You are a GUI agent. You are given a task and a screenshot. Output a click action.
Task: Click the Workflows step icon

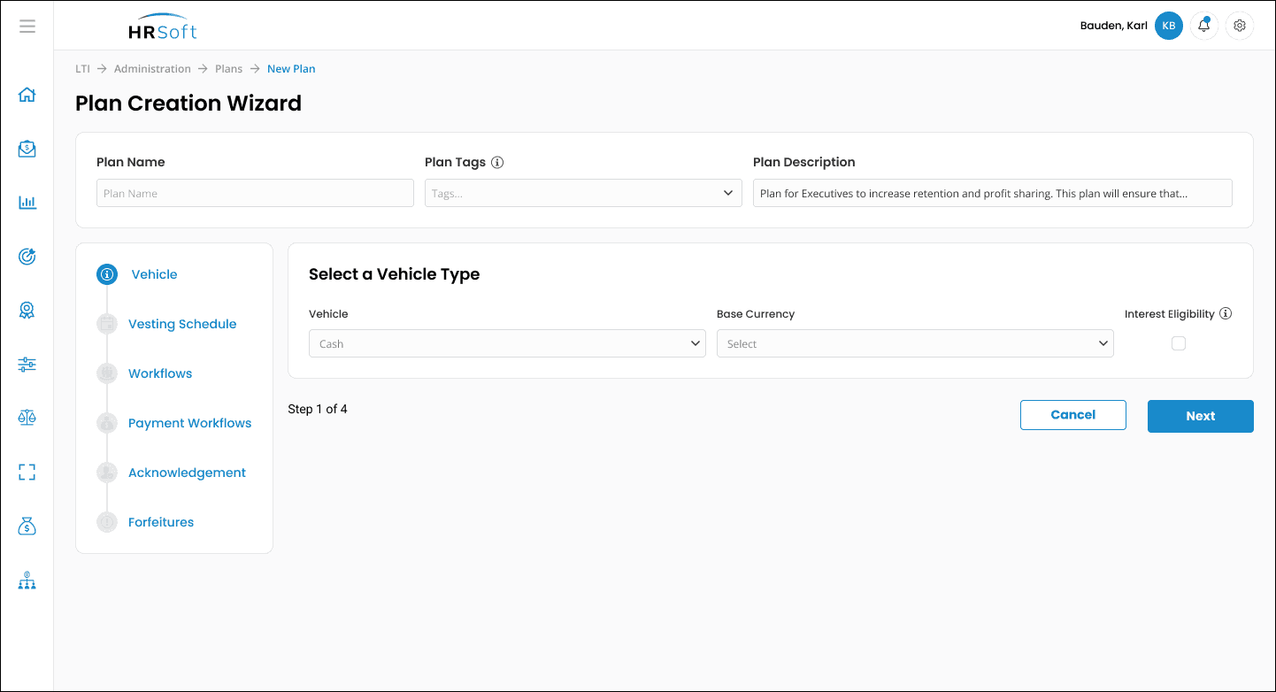(x=107, y=373)
